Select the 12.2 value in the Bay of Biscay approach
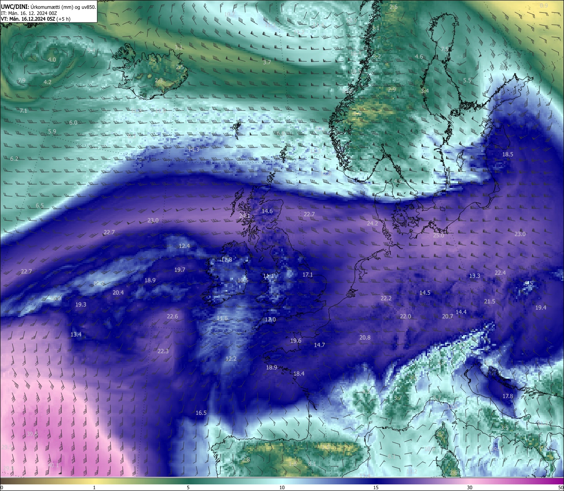Image resolution: width=564 pixels, height=491 pixels. [231, 359]
